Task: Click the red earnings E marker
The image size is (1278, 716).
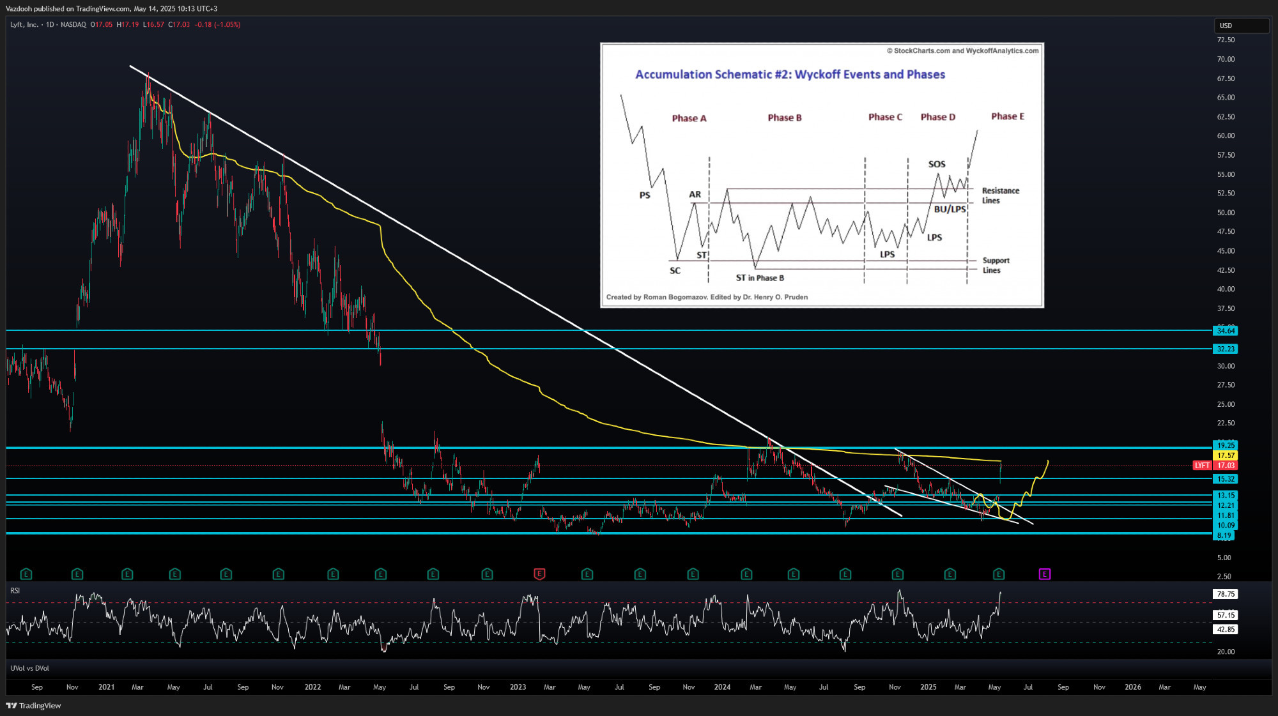Action: (539, 574)
